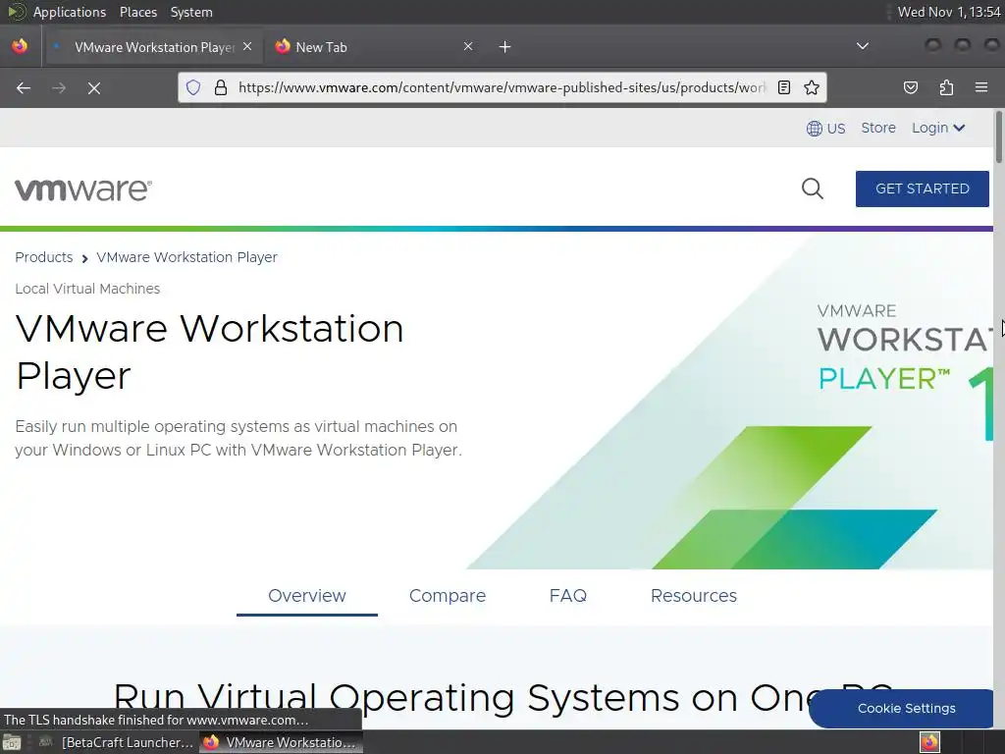View site security via padlock icon
1005x754 pixels.
[x=221, y=87]
